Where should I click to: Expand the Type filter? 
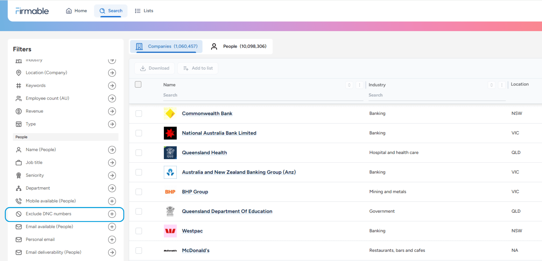tap(112, 124)
